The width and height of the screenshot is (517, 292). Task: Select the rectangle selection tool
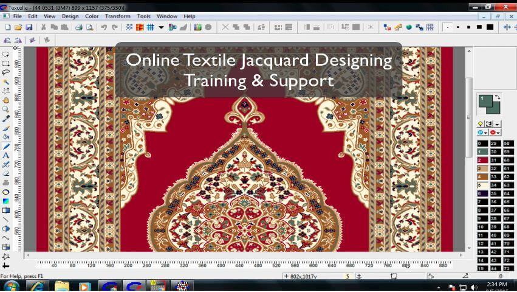[x=6, y=63]
